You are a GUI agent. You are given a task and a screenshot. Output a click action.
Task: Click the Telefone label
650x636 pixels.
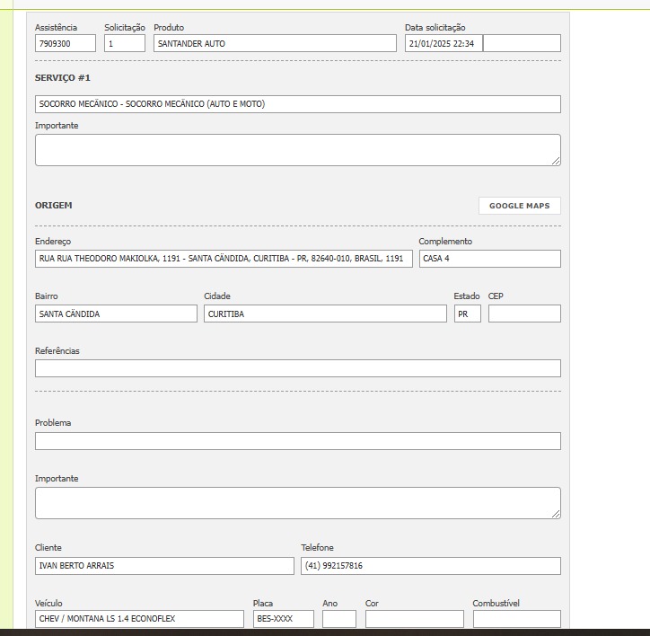(317, 548)
